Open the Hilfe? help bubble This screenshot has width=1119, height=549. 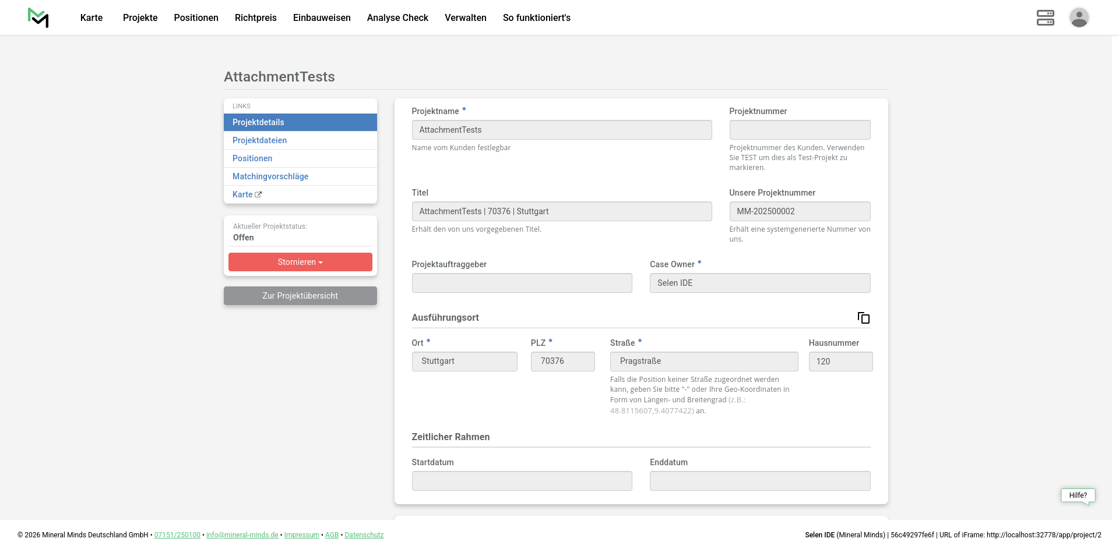coord(1078,495)
